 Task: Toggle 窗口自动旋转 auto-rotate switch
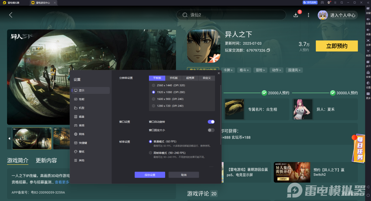click(x=211, y=122)
